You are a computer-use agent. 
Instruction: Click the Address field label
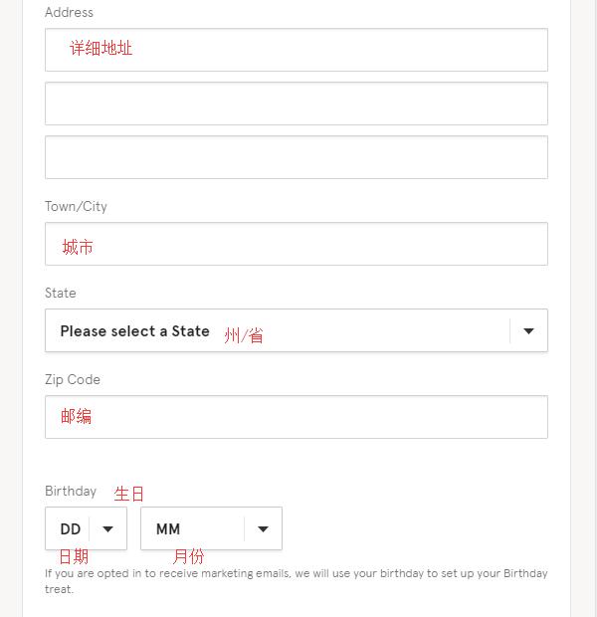click(69, 13)
